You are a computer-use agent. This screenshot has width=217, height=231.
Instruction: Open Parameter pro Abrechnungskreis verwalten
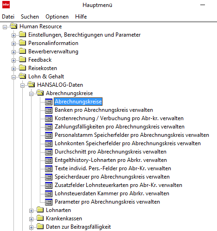point(107,202)
